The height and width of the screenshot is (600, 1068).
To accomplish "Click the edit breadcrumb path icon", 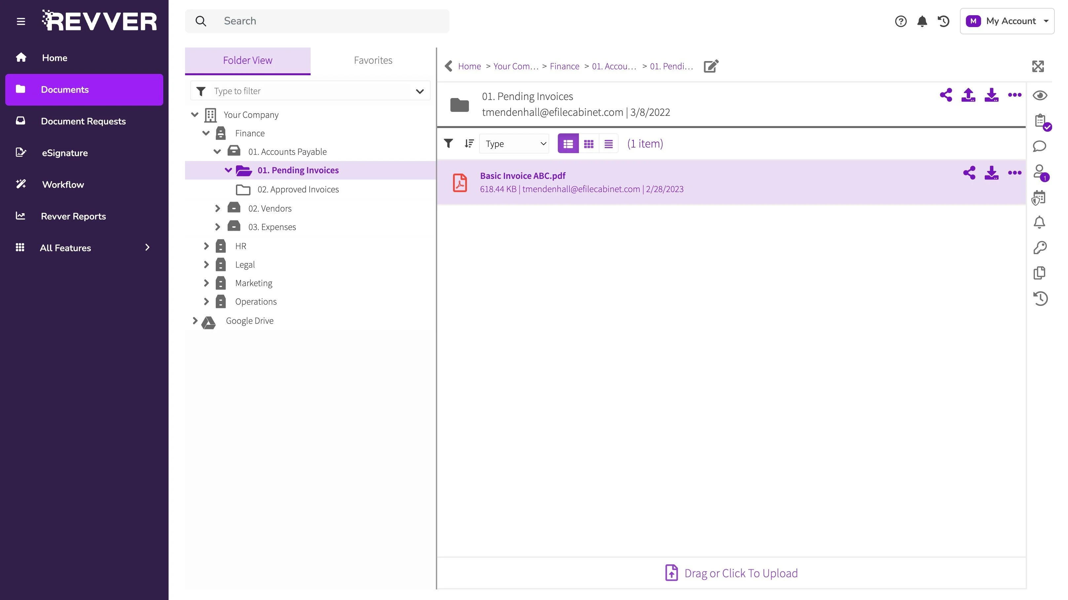I will tap(711, 66).
